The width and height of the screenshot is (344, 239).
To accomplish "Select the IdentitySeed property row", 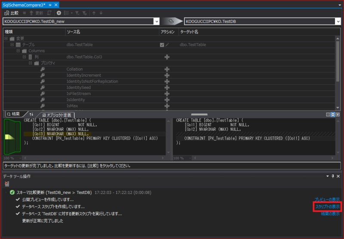I will tap(169, 87).
